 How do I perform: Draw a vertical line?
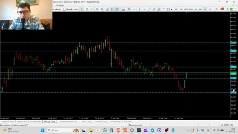coord(139,9)
